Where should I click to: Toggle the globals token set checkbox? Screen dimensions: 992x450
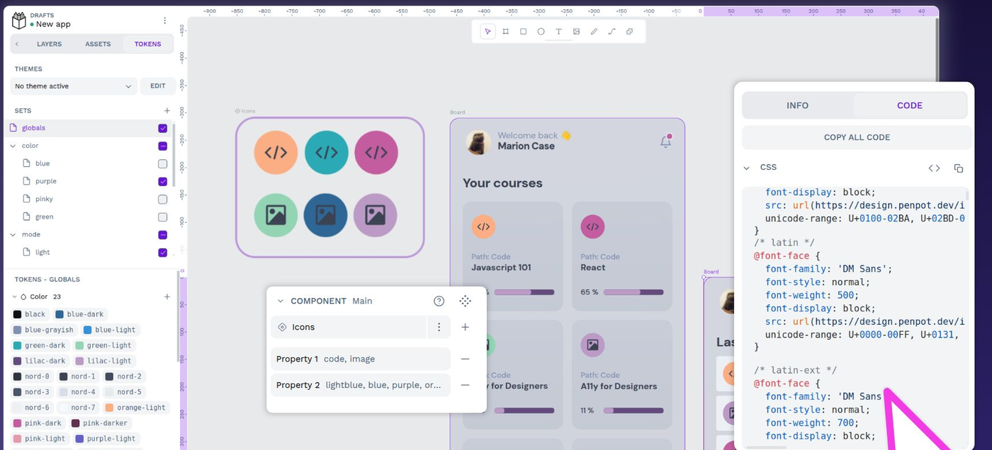coord(163,128)
